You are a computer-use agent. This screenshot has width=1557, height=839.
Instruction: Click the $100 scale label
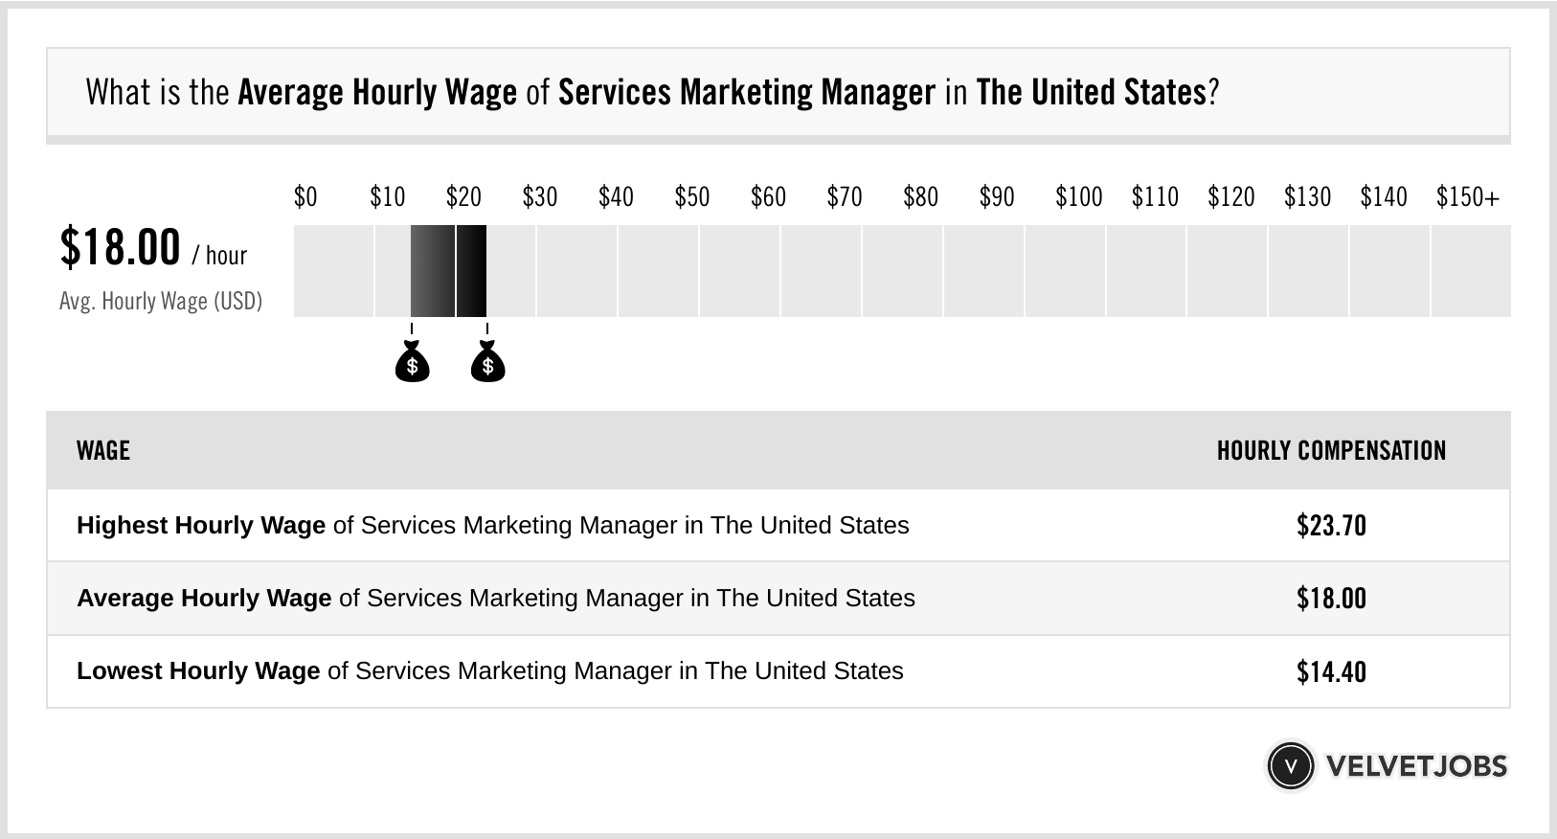point(1078,197)
